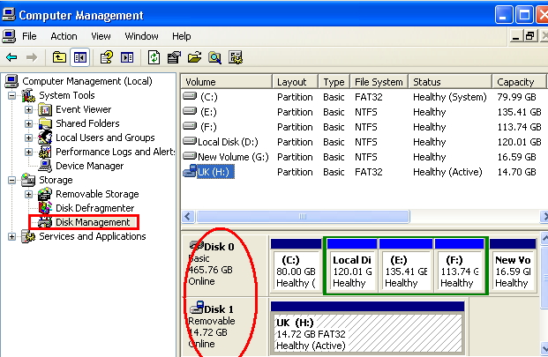Open the Action menu

pyautogui.click(x=64, y=36)
